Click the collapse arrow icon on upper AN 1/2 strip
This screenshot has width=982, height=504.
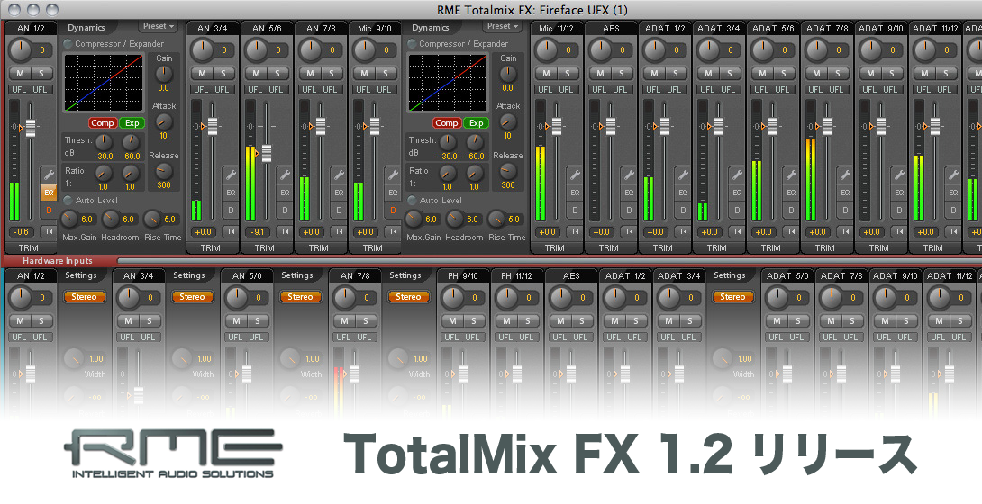click(49, 232)
